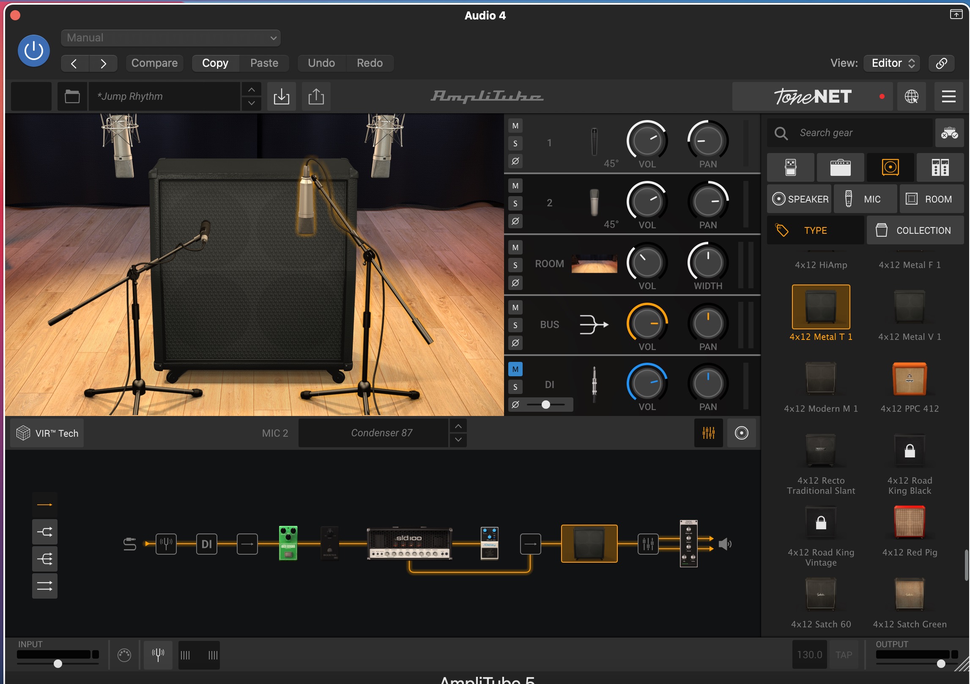The width and height of the screenshot is (970, 684).
Task: Switch to the SPEAKER tab
Action: [x=800, y=199]
